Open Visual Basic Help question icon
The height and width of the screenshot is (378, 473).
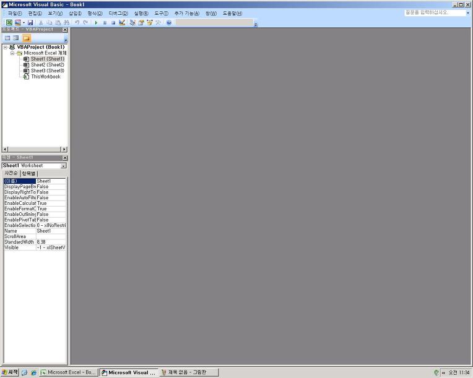[x=169, y=23]
